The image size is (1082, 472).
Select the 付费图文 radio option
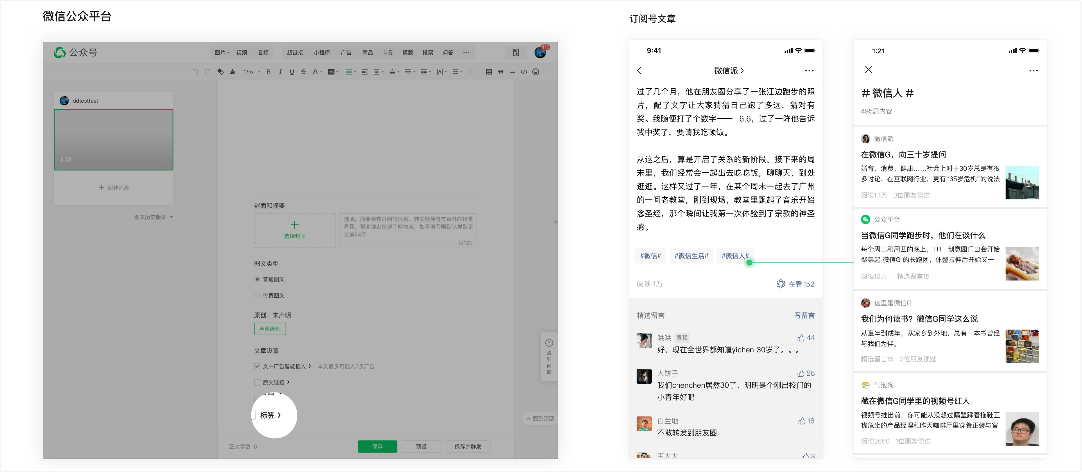[x=257, y=296]
